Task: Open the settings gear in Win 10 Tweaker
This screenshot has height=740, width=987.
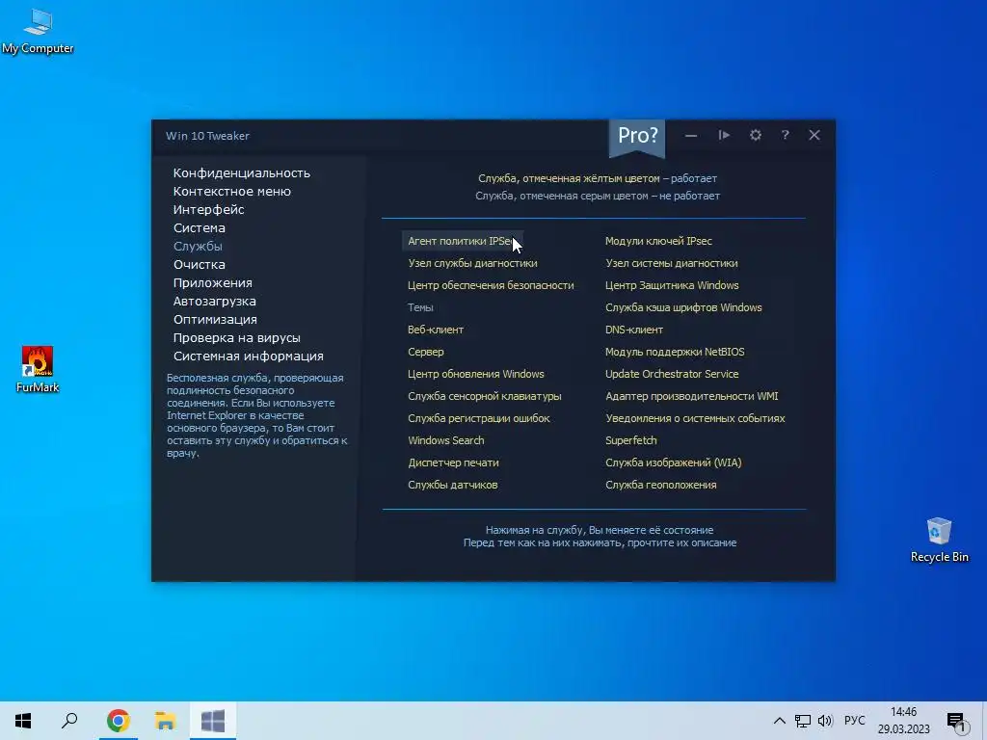Action: pos(756,135)
